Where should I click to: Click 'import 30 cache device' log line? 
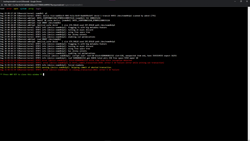(55, 20)
